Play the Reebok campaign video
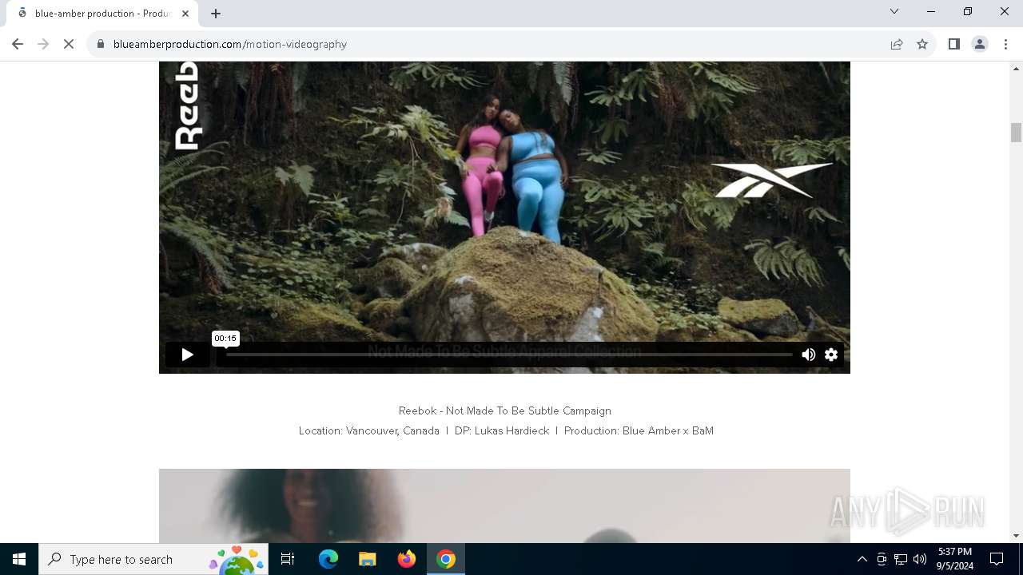 (187, 355)
